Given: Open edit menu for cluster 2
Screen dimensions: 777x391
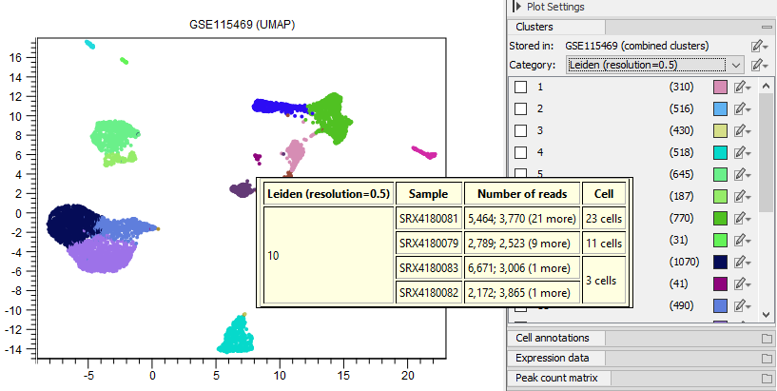Looking at the screenshot, I should coord(742,109).
